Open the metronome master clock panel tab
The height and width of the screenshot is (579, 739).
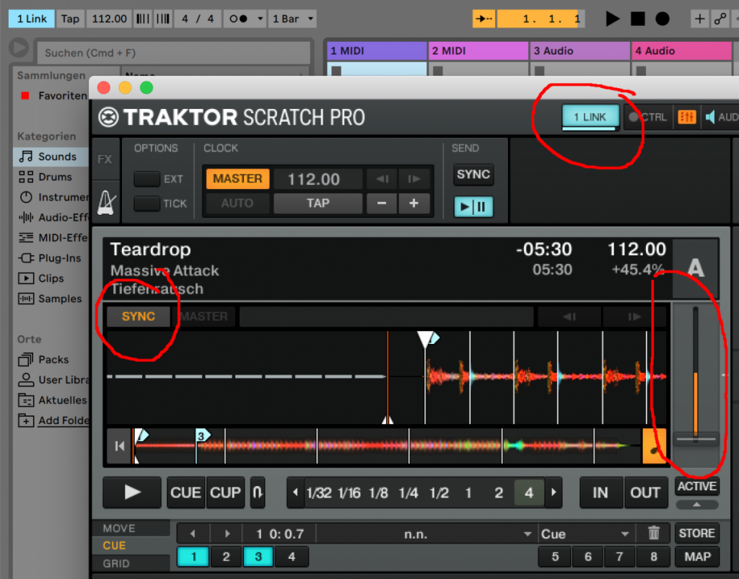106,203
